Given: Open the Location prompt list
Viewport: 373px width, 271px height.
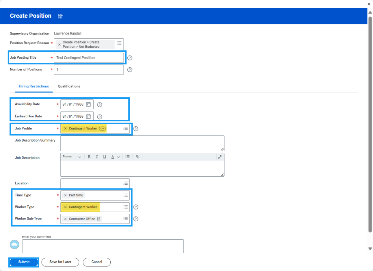Looking at the screenshot, I should pos(126,183).
